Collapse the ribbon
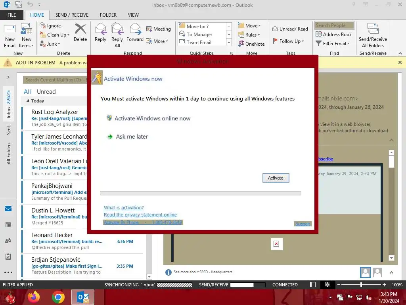 [x=400, y=53]
